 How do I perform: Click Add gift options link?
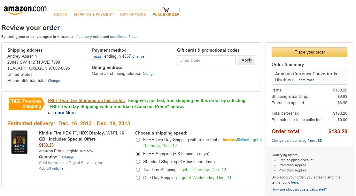click(51, 169)
